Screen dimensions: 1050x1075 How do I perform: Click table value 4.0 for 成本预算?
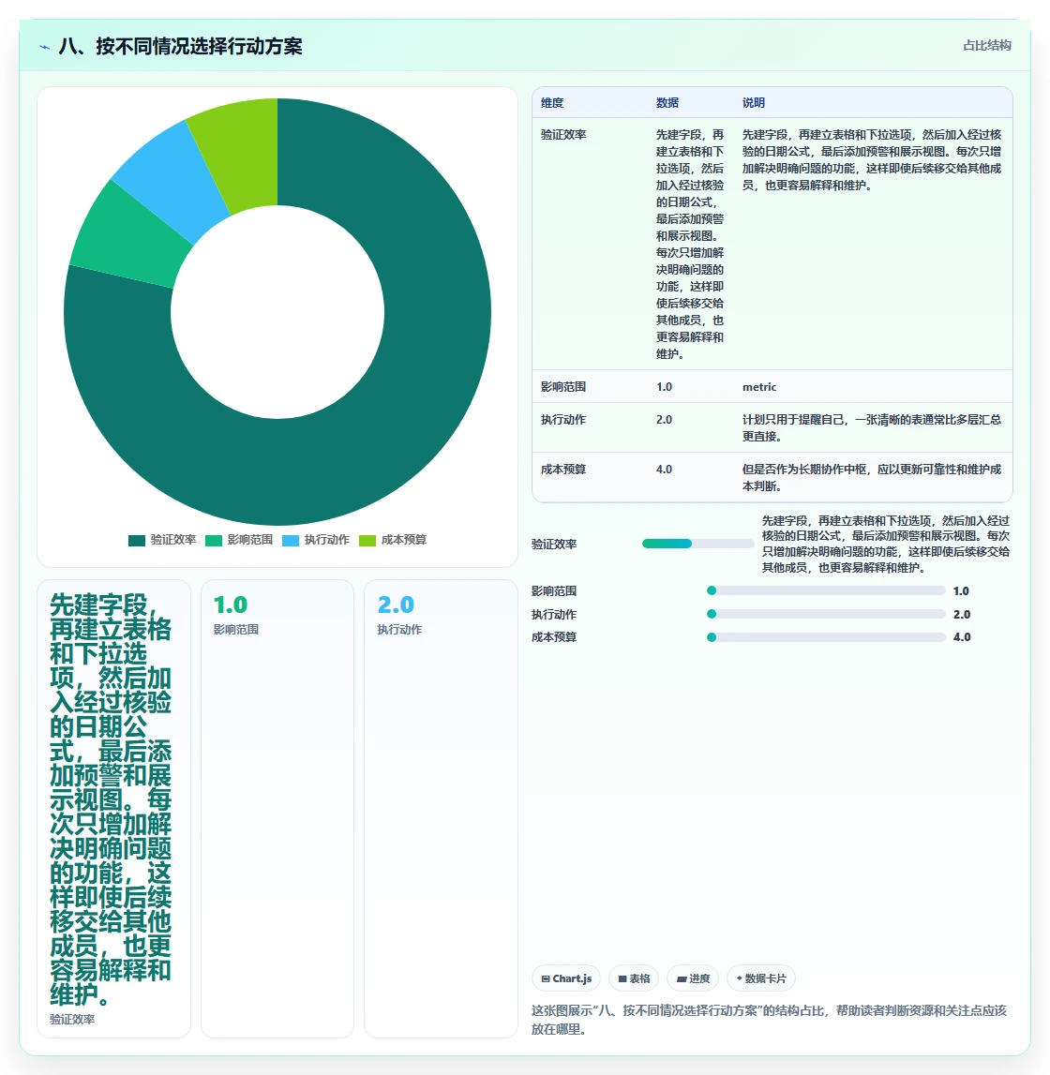coord(664,470)
